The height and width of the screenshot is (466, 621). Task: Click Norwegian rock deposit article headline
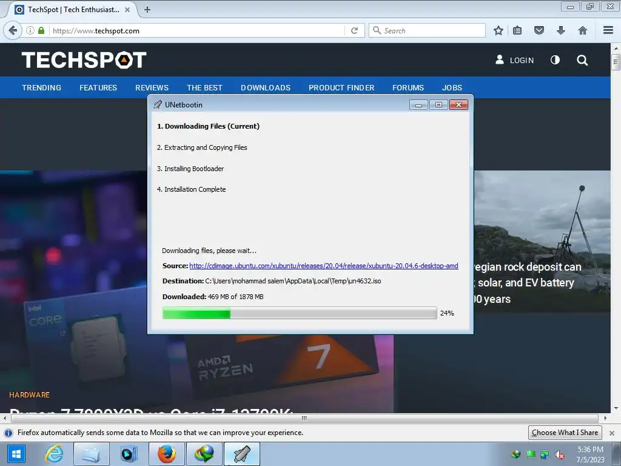pyautogui.click(x=528, y=283)
